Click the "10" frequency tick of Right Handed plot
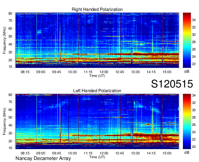Image resolution: width=199 pixels, height=162 pixels. point(10,67)
